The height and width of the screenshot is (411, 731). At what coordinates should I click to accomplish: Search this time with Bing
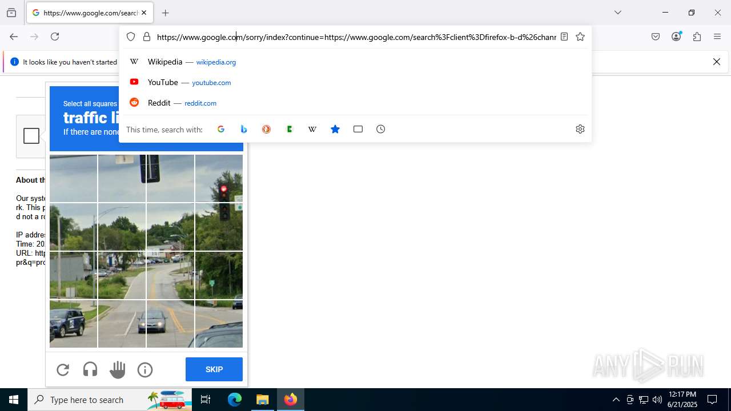[x=244, y=129]
